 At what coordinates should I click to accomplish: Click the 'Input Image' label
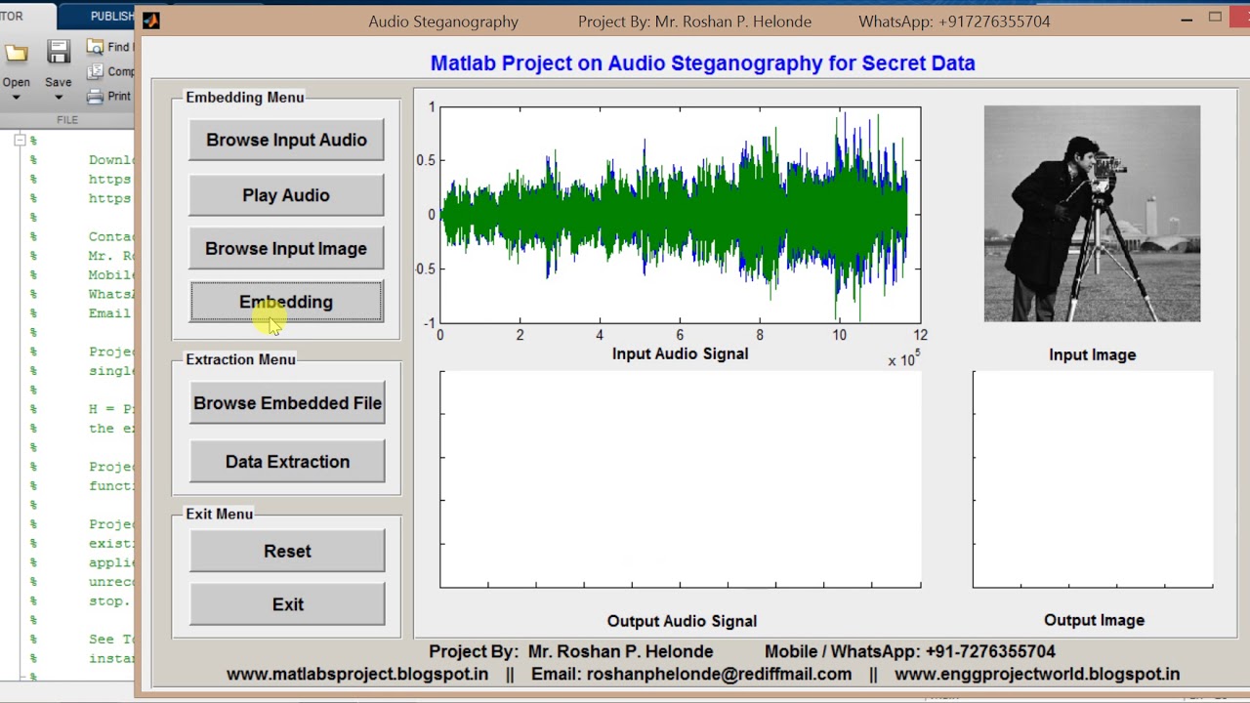pos(1092,354)
